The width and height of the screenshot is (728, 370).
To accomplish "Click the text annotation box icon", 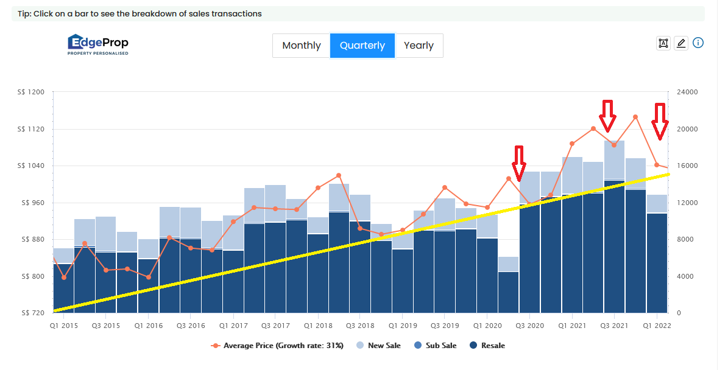I will pyautogui.click(x=663, y=43).
